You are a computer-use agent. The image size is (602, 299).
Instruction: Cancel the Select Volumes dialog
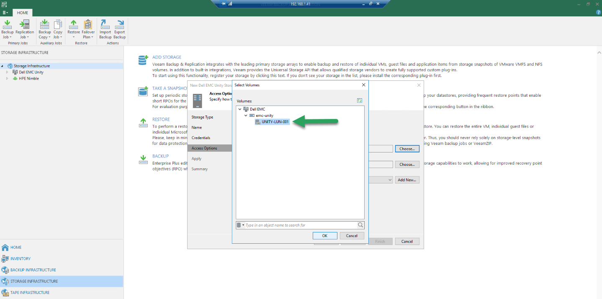coord(352,236)
